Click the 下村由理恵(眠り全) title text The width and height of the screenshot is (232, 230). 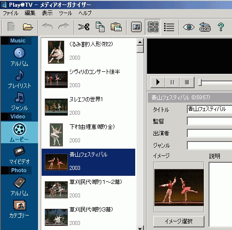point(92,127)
